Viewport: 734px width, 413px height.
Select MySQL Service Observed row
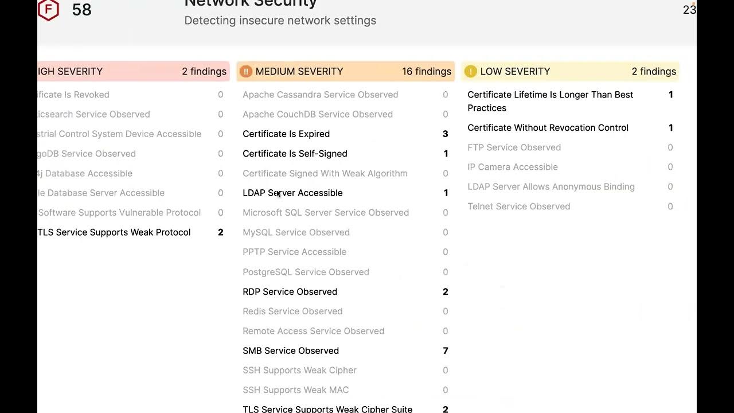(345, 232)
